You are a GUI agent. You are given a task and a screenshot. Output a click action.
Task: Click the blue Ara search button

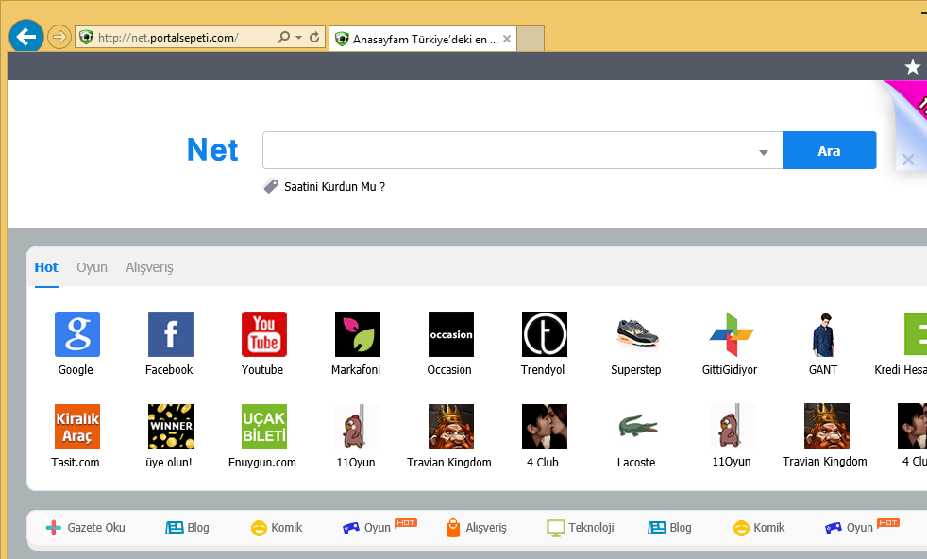pyautogui.click(x=829, y=150)
